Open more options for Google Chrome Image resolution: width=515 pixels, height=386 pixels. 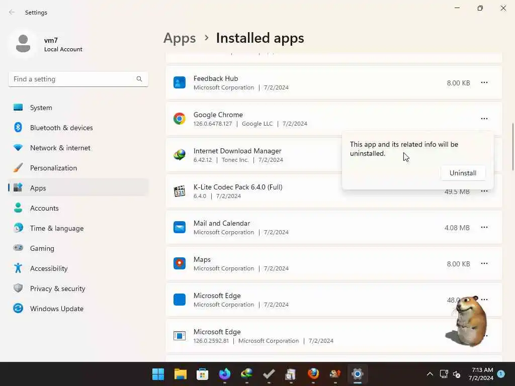click(484, 119)
